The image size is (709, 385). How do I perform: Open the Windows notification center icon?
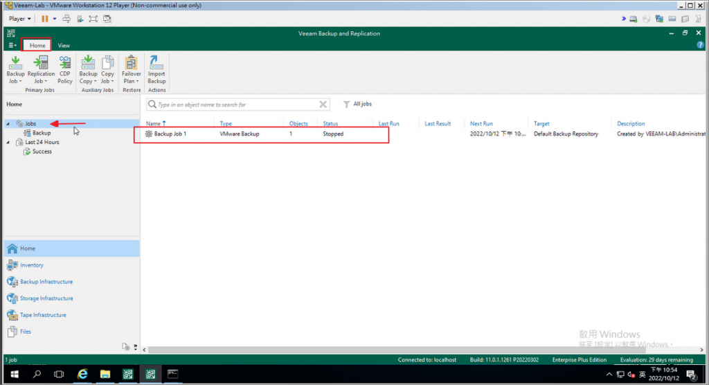[692, 375]
